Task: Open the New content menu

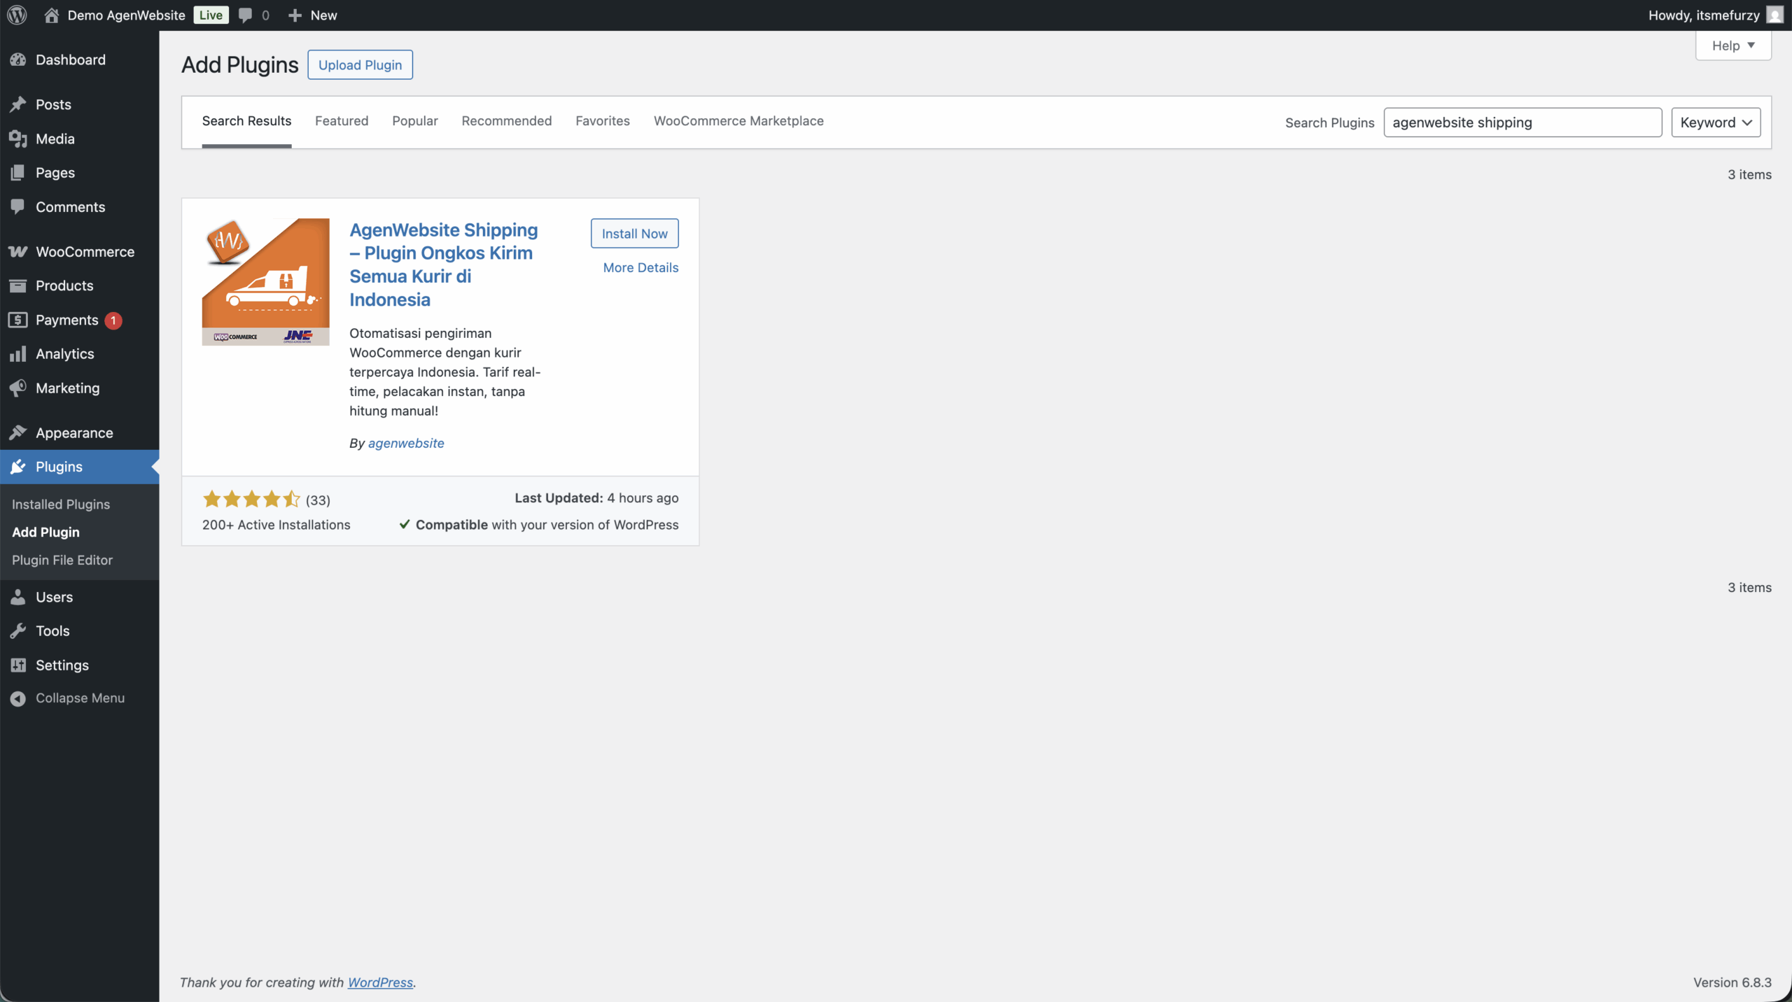Action: coord(312,15)
